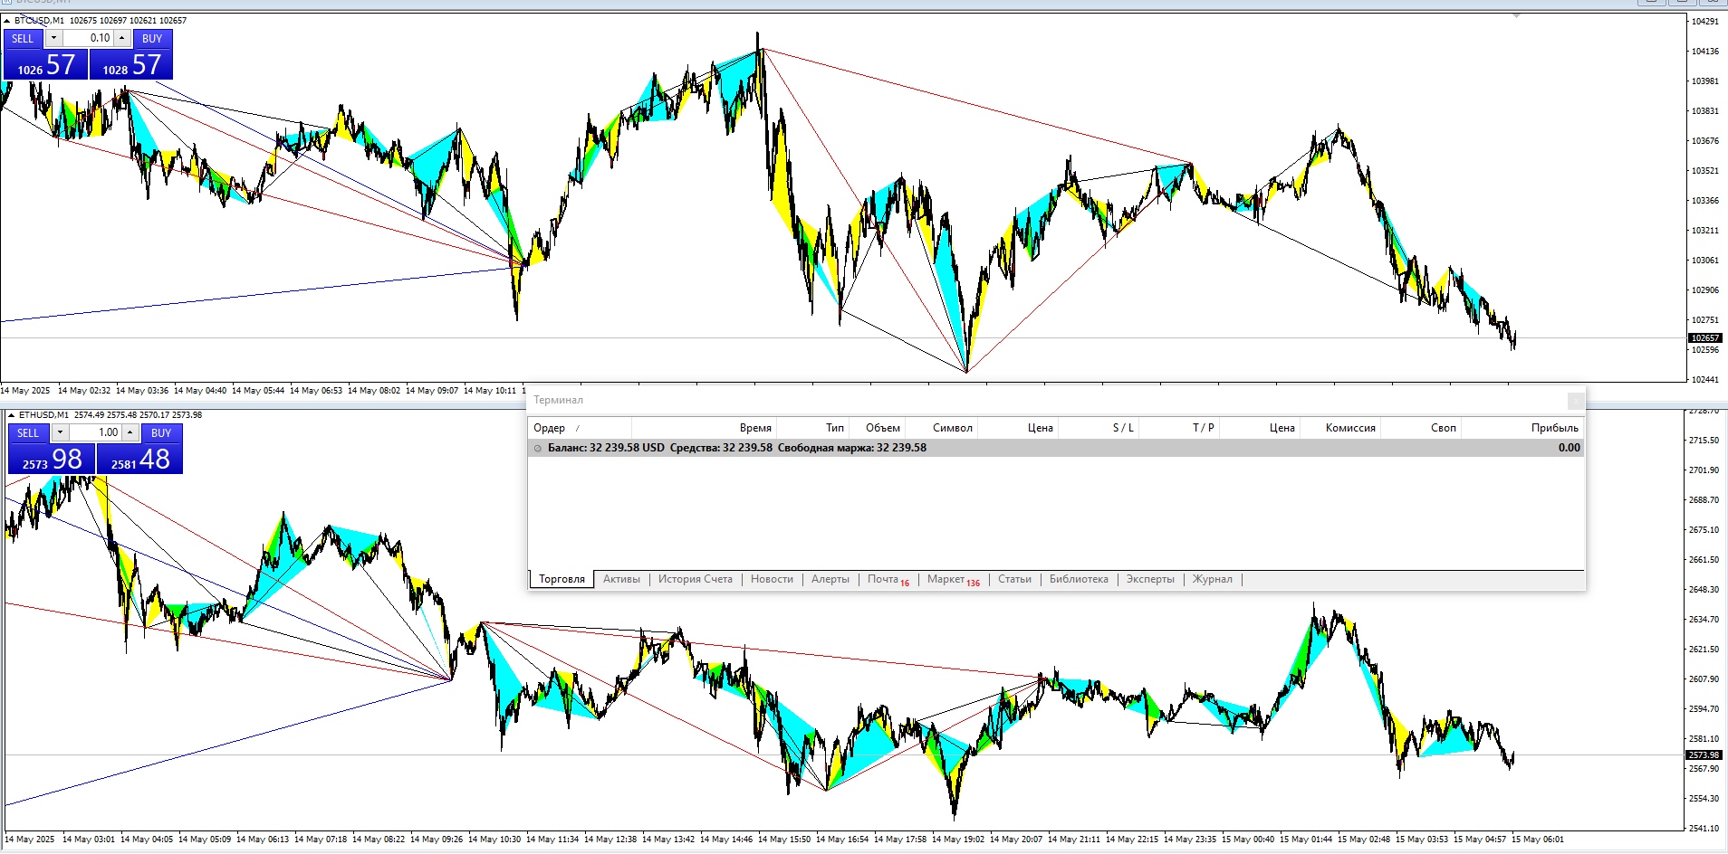Click the Комиссия column header
Image resolution: width=1728 pixels, height=854 pixels.
(x=1340, y=428)
